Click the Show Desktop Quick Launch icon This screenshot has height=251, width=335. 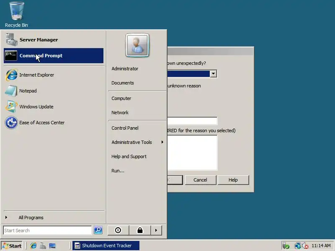click(x=52, y=246)
